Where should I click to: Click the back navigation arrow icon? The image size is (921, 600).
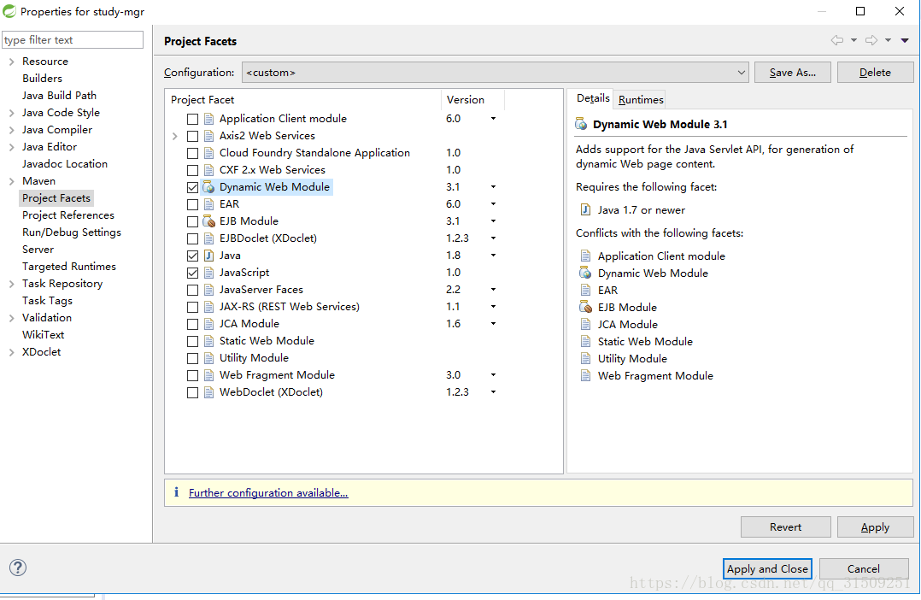pos(837,40)
